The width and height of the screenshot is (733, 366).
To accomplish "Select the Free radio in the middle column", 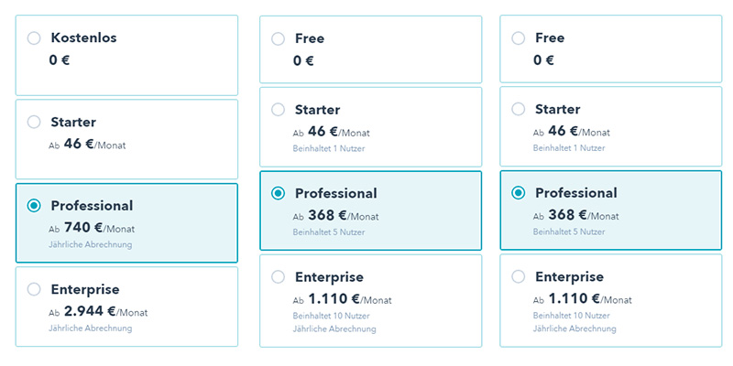I will pyautogui.click(x=279, y=38).
